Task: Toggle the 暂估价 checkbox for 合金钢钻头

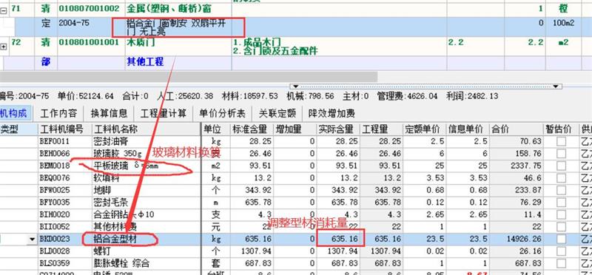Action: pyautogui.click(x=561, y=214)
